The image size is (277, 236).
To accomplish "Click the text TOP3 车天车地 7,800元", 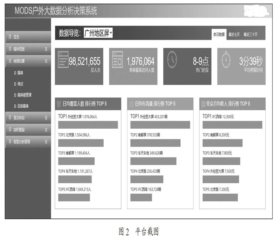I will coord(217,153).
